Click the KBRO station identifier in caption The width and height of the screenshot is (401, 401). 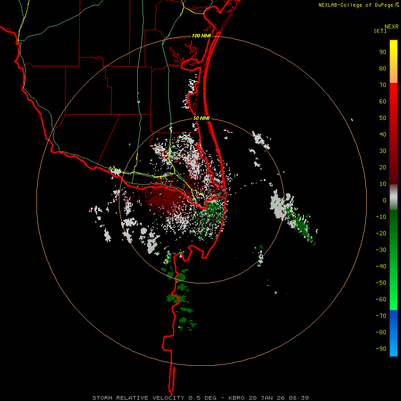click(236, 398)
